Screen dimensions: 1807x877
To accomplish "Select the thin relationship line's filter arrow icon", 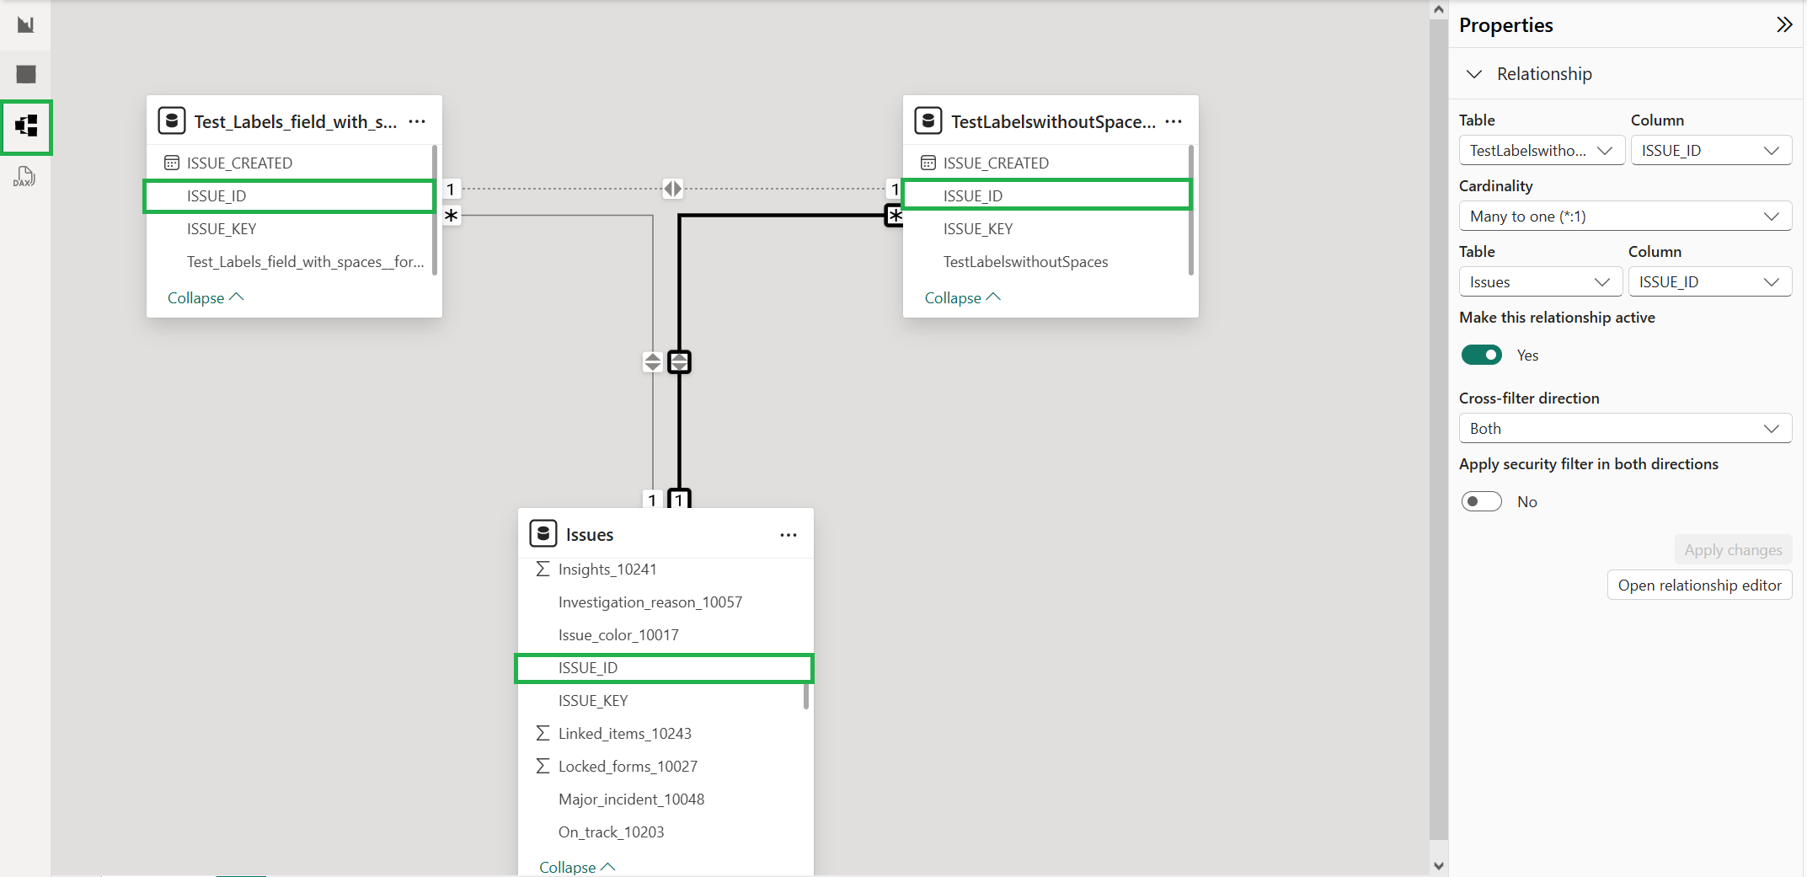I will 652,361.
